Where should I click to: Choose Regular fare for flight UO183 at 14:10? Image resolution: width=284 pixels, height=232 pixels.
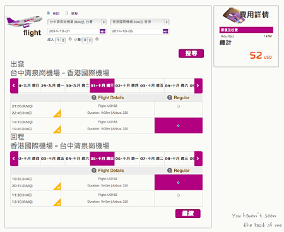179,126
